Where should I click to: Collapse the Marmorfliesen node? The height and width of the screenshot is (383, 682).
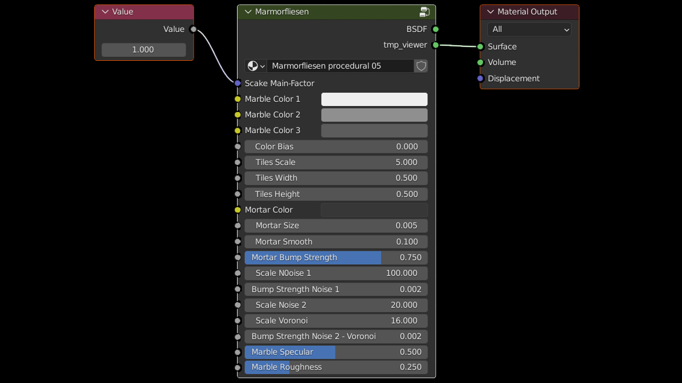pyautogui.click(x=248, y=12)
